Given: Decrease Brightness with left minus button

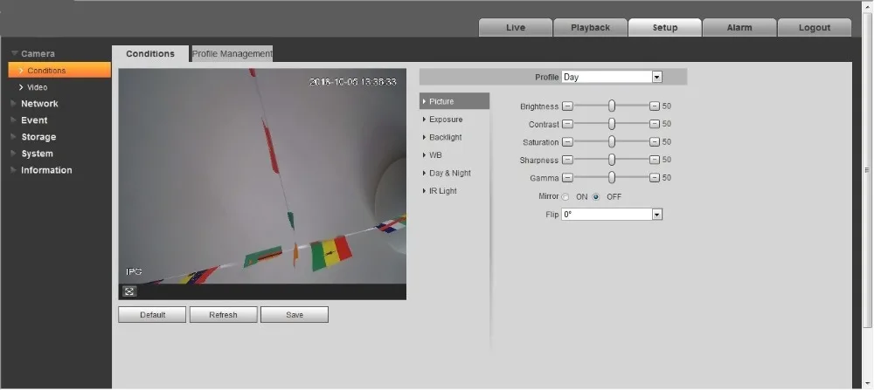Looking at the screenshot, I should pos(567,106).
